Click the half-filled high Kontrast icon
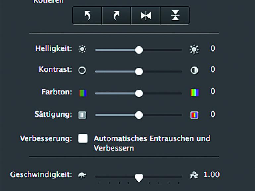 pos(194,71)
